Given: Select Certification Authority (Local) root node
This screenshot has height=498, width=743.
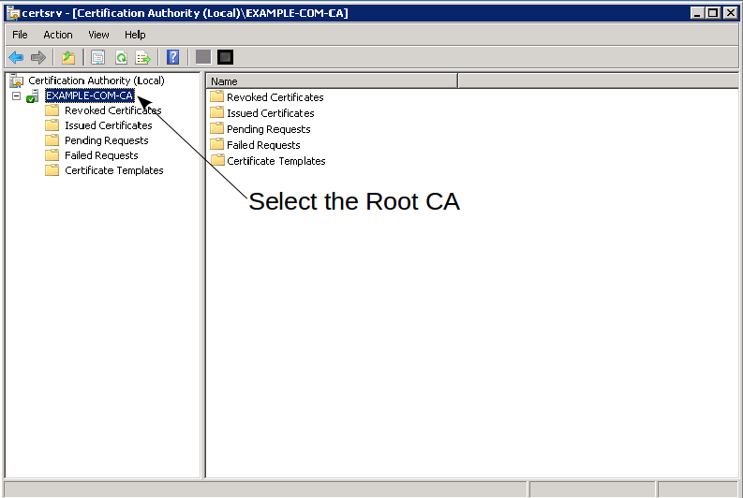Looking at the screenshot, I should click(x=96, y=81).
